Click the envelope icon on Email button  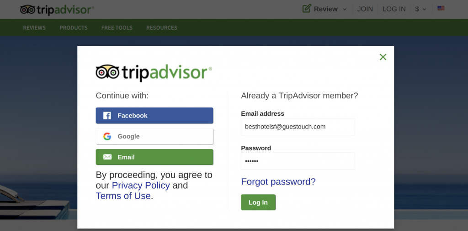tap(107, 157)
